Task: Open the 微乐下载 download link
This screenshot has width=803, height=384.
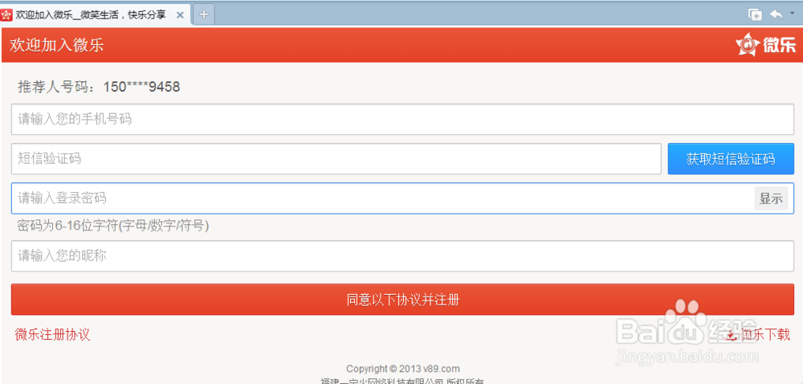Action: pos(759,335)
